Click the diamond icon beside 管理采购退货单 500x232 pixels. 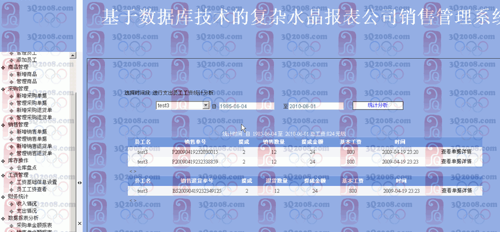tap(12, 117)
